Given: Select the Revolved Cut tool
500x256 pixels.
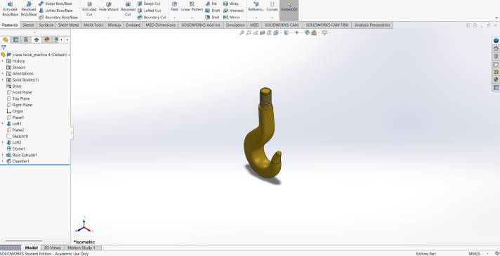Looking at the screenshot, I should (x=128, y=9).
